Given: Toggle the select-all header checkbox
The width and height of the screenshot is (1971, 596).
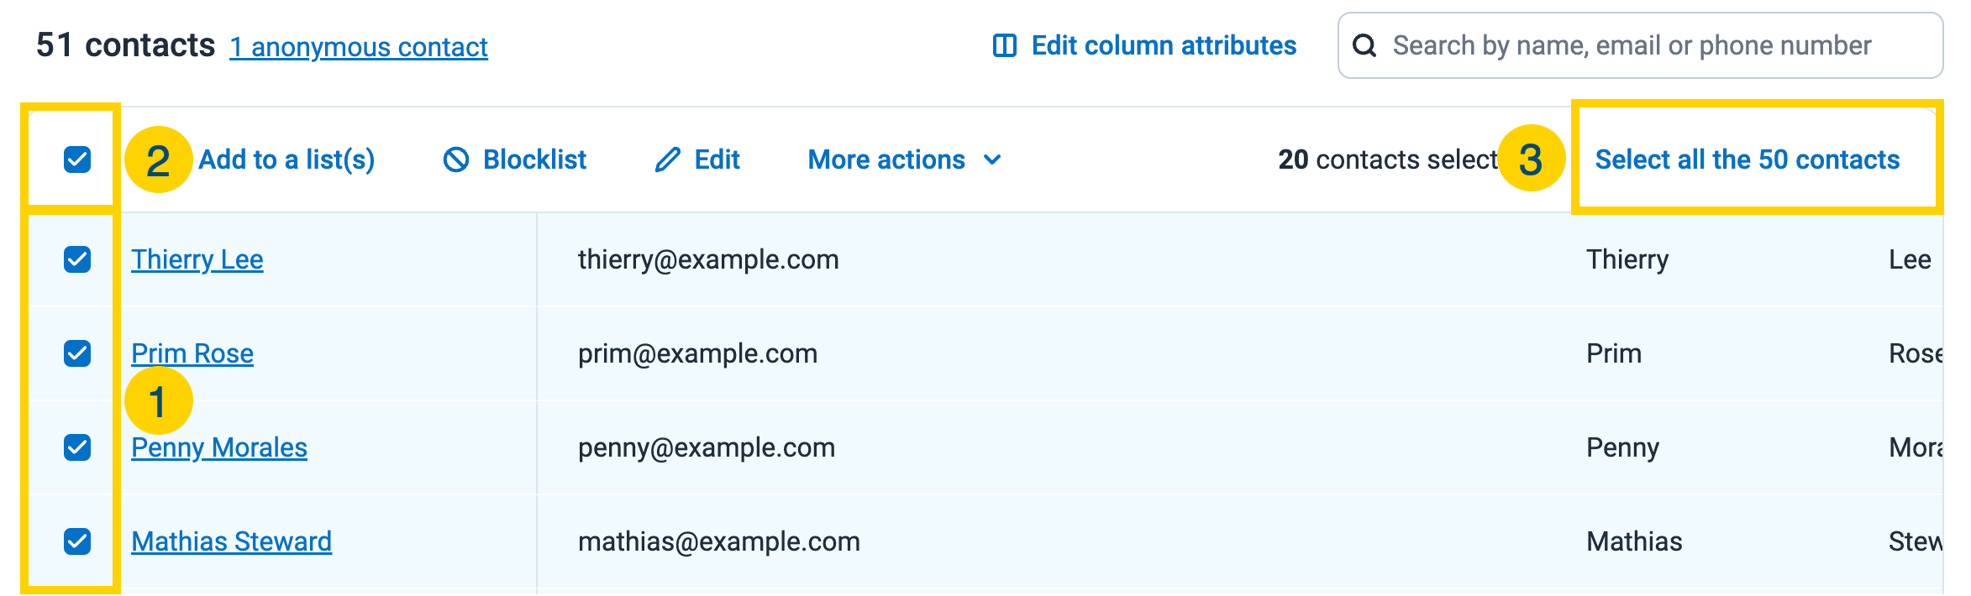Looking at the screenshot, I should 77,159.
